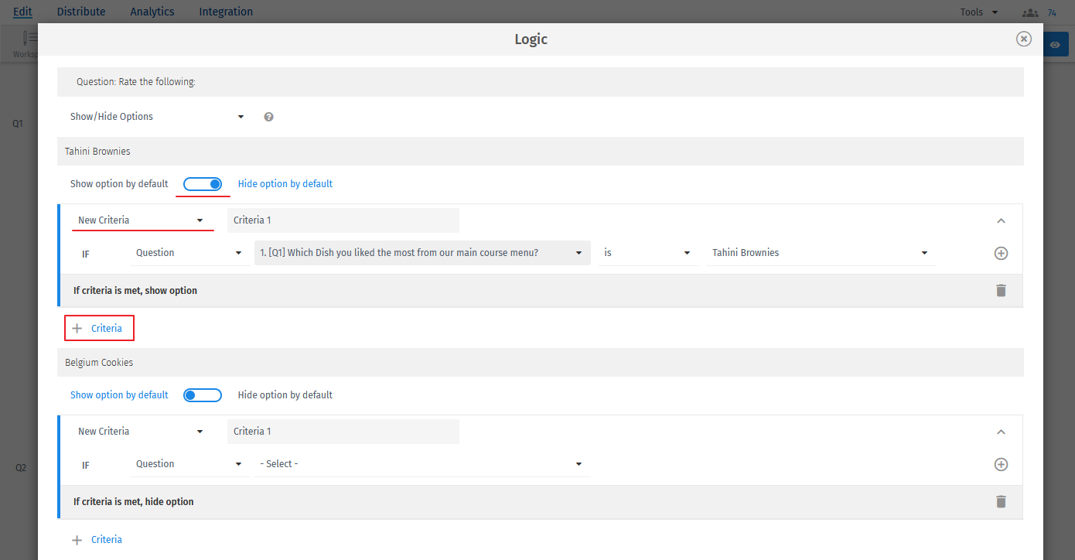Open the '- Select -' question dropdown for Belgium Cookies
Screen dimensions: 1075x560
(x=422, y=463)
